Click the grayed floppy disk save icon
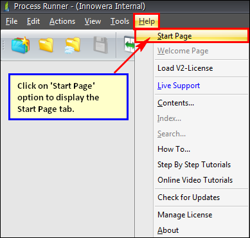 pos(100,44)
